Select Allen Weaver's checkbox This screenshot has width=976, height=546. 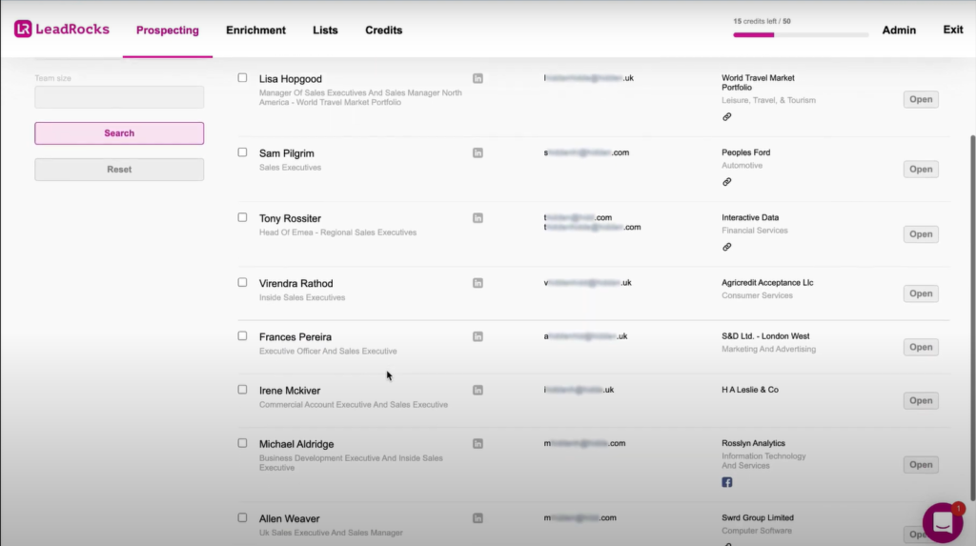pos(242,518)
